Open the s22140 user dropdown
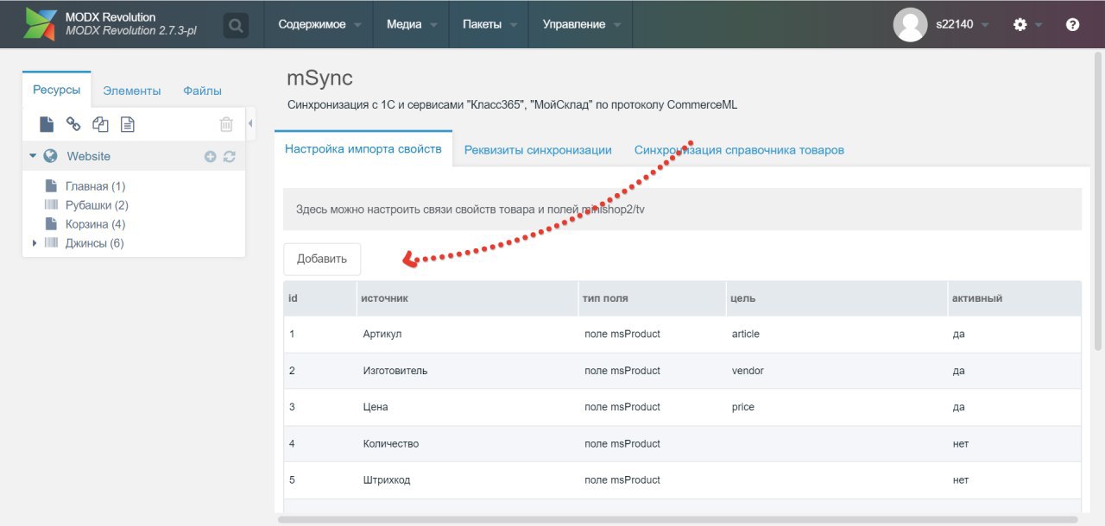1105x526 pixels. [963, 24]
